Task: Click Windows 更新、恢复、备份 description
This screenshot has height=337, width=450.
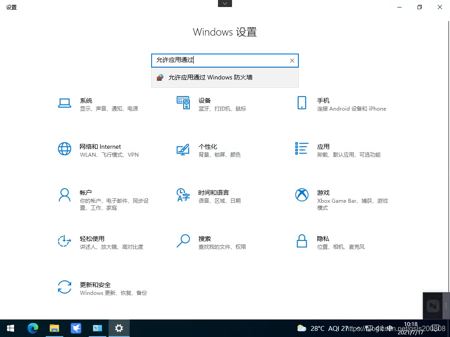Action: point(113,293)
